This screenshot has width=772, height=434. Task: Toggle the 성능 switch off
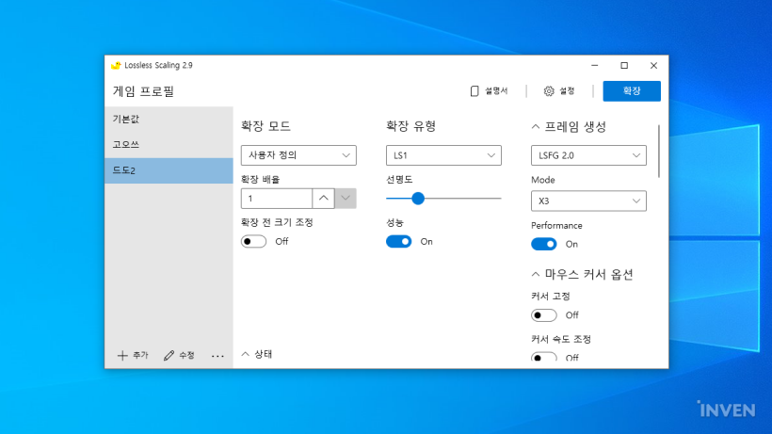pos(399,242)
